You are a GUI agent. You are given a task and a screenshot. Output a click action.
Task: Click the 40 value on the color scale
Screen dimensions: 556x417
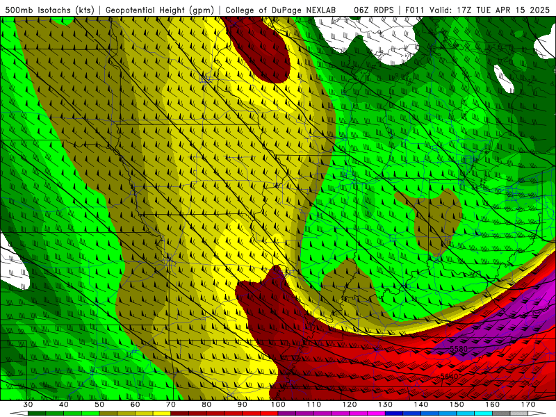(x=64, y=404)
